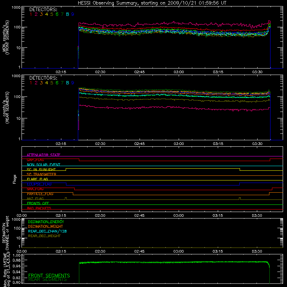Select yellow detector number 4 in rear segments legend
Viewport: 287px width, 287px height.
pyautogui.click(x=47, y=83)
